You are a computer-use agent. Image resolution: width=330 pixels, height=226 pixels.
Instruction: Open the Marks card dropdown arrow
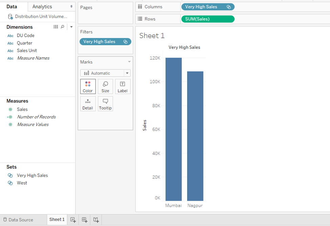point(129,62)
